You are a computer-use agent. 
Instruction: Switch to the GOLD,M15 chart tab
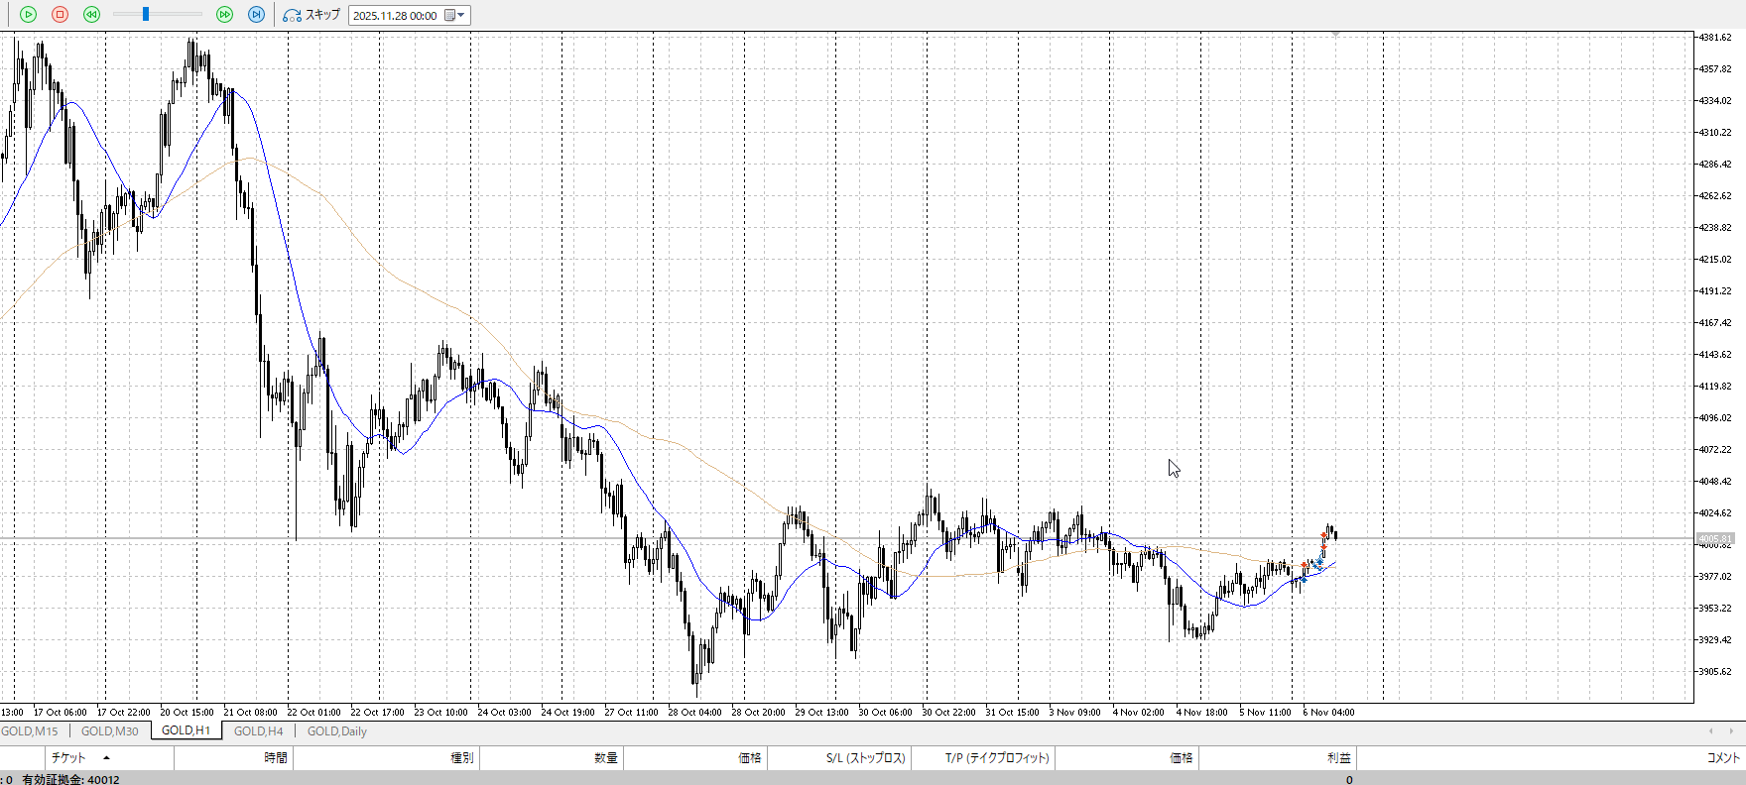coord(30,731)
